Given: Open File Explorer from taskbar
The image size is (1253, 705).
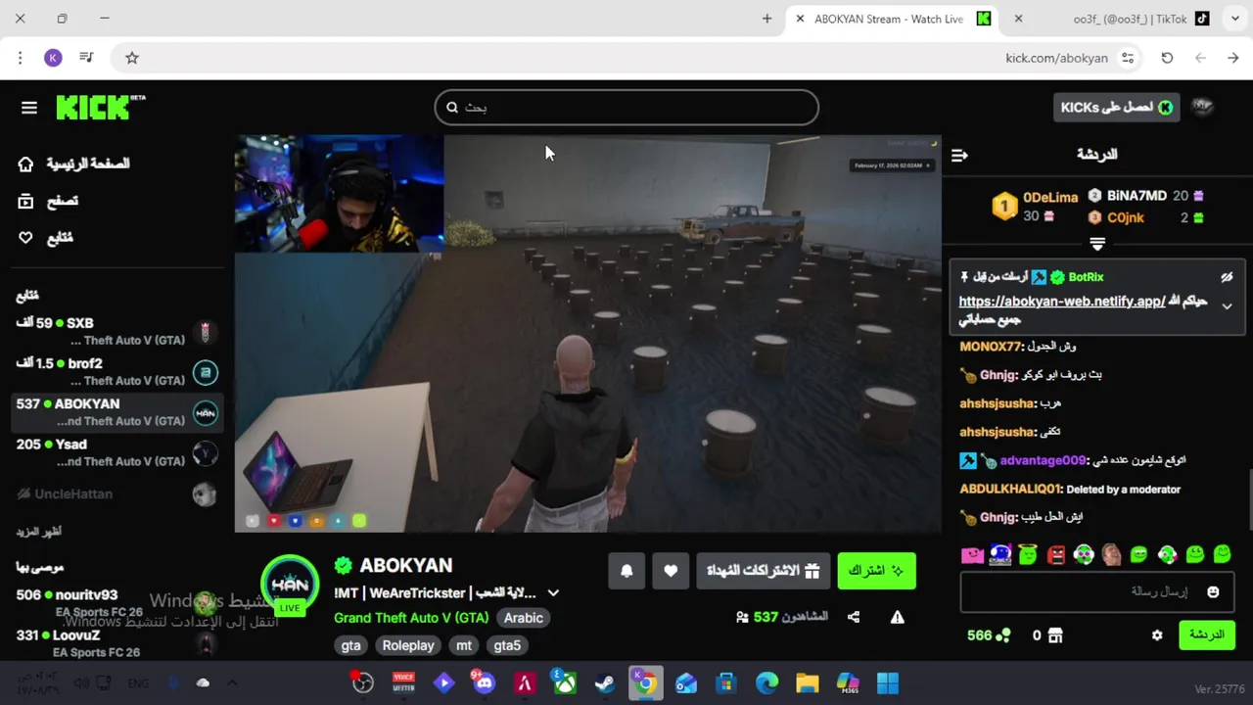Looking at the screenshot, I should (807, 682).
